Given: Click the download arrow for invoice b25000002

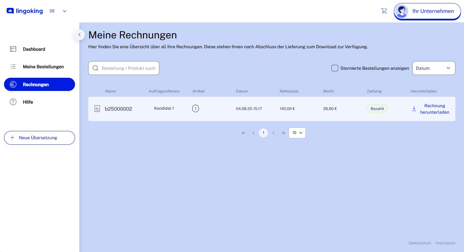Looking at the screenshot, I should [414, 109].
